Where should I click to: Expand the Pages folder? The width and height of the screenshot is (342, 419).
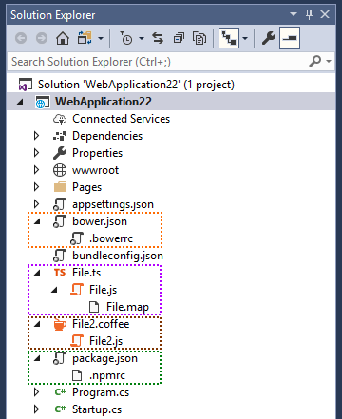36,187
